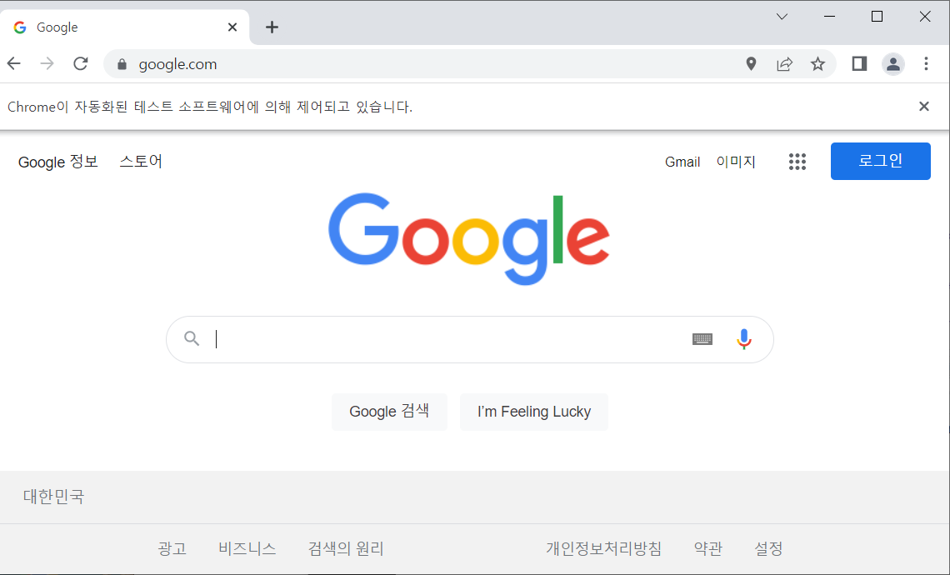Reload the page with the refresh icon

[x=81, y=63]
